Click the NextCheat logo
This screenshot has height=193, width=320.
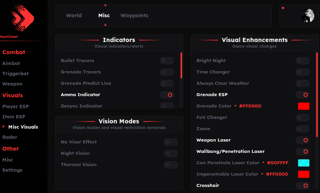tap(23, 18)
